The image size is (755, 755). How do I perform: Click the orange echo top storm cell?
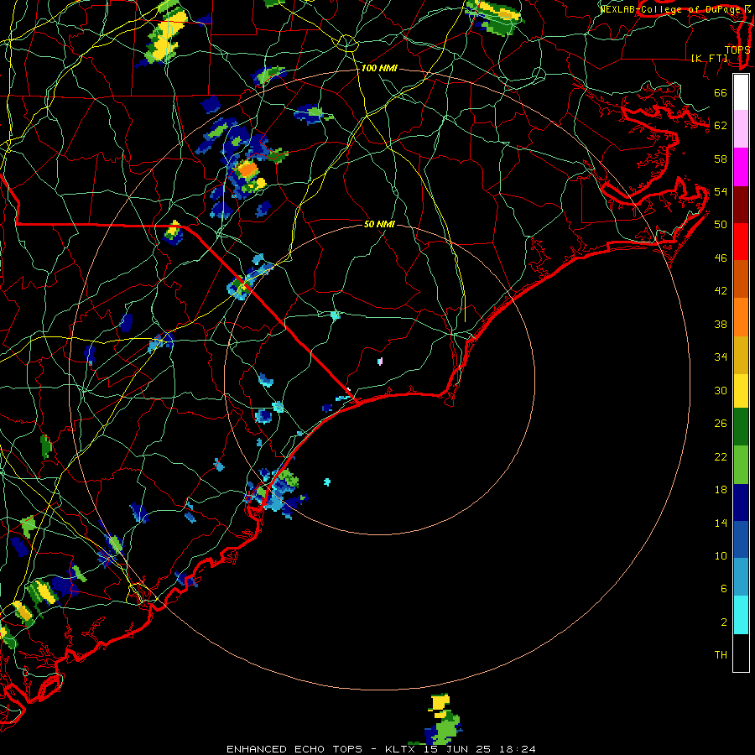(248, 169)
